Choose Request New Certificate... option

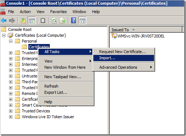124,52
